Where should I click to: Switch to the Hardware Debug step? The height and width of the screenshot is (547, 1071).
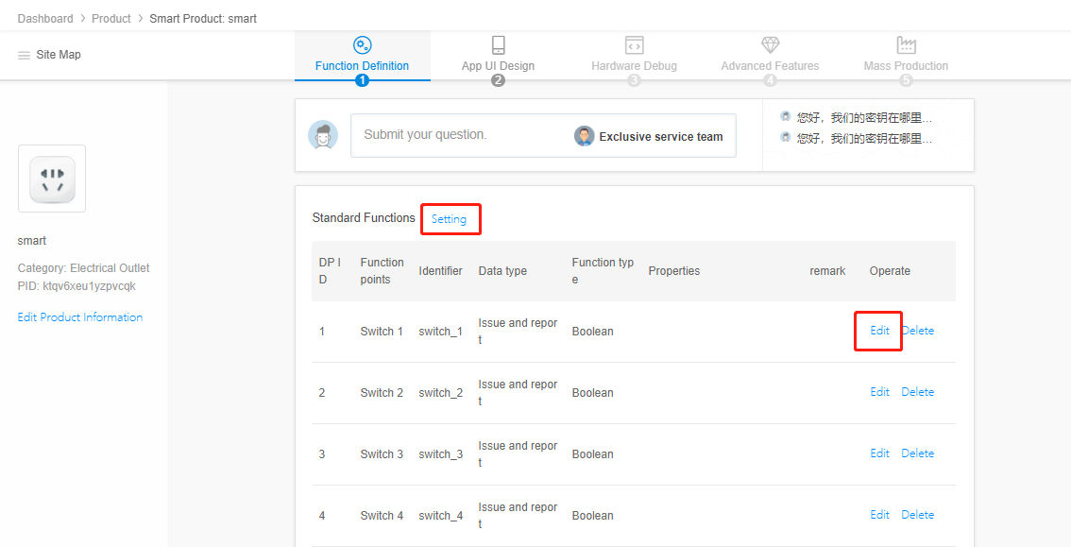pyautogui.click(x=634, y=66)
